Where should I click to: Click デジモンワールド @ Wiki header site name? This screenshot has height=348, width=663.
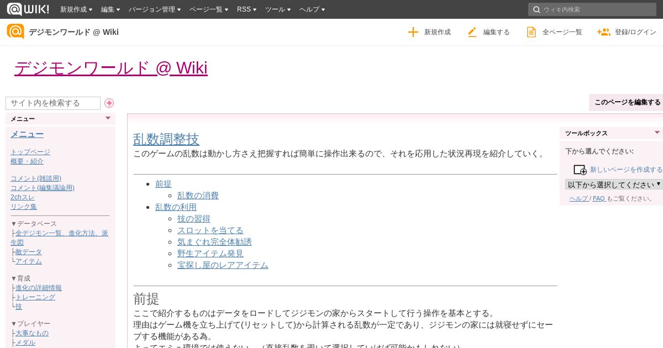click(73, 32)
